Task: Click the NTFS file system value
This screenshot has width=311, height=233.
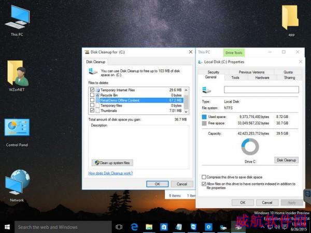Action: tap(228, 108)
